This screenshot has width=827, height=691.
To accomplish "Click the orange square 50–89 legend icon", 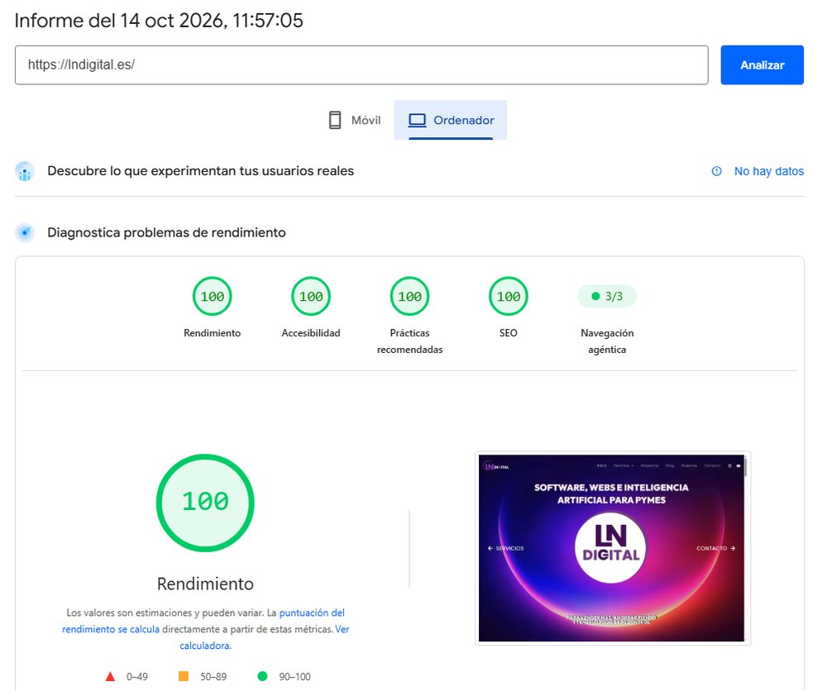I will (184, 676).
